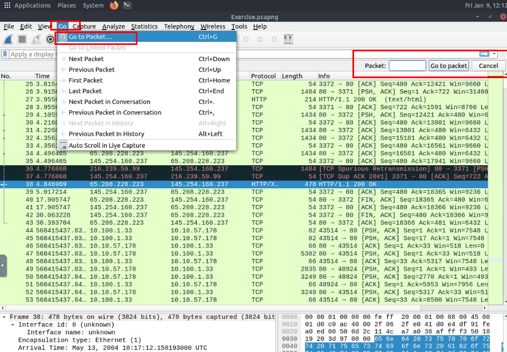Toggle Auto Scroll in Live Capture
The height and width of the screenshot is (352, 507).
point(106,146)
